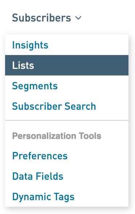135x214 pixels.
Task: Select the highlighted Lists menu item
Action: [x=67, y=65]
